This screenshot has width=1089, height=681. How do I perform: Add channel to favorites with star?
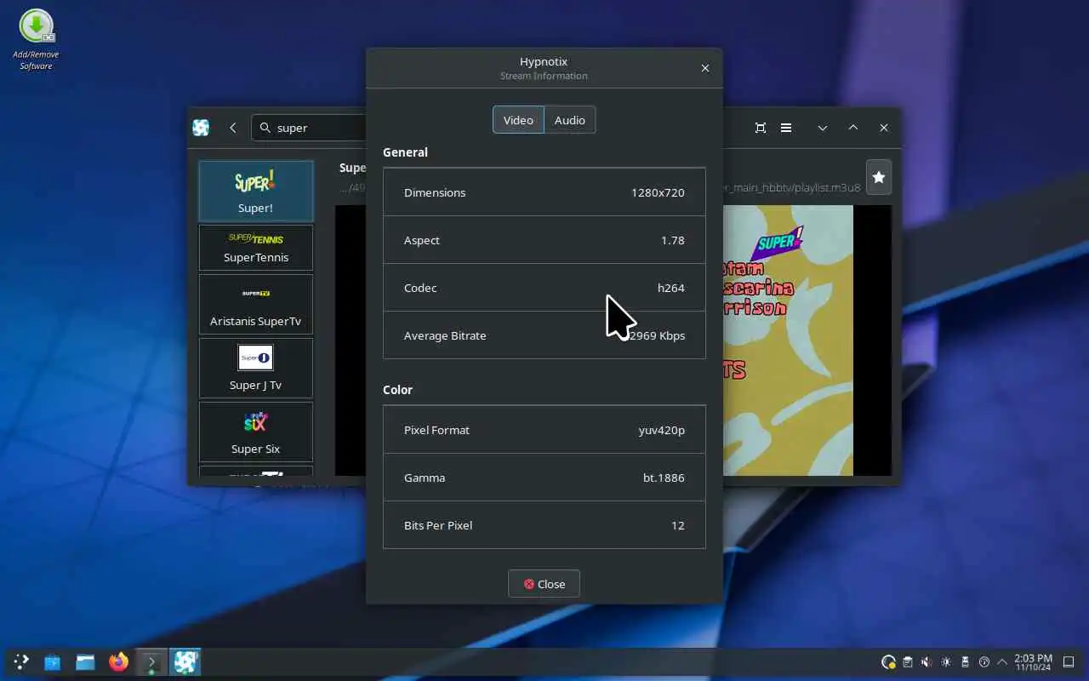(x=879, y=177)
